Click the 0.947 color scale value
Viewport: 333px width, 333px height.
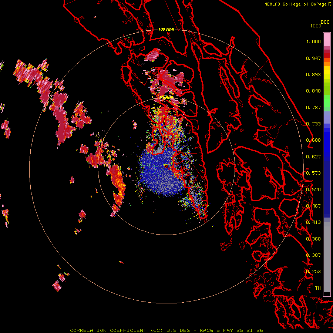[313, 58]
